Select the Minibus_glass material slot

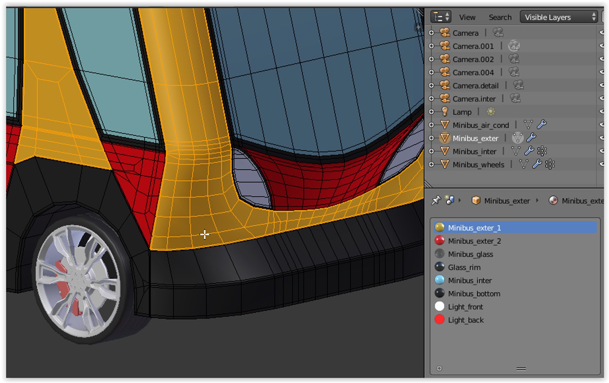click(515, 254)
